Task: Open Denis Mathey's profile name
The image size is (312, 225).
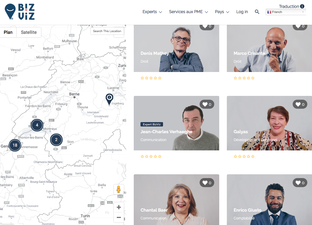Action: [x=155, y=53]
